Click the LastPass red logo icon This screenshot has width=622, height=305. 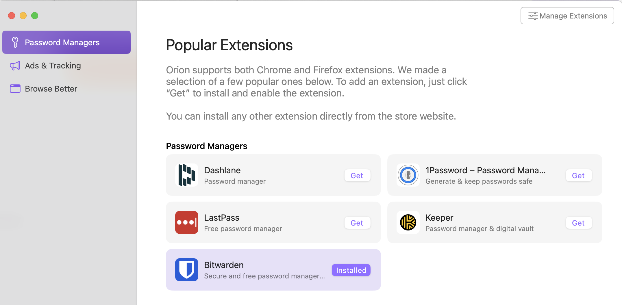pos(186,222)
